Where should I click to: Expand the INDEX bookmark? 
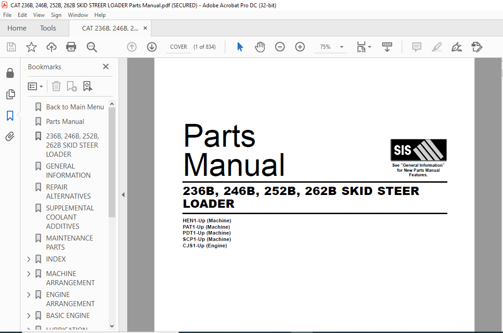tap(29, 259)
